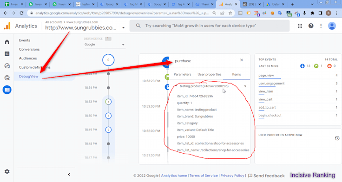
Task: Select Conversions in the configure menu
Action: tap(29, 49)
